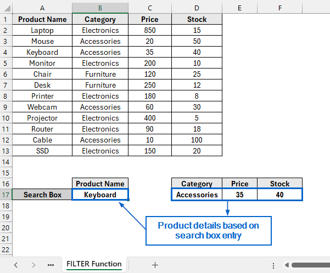Click the Price result cell showing 35
This screenshot has width=330, height=273.
coord(239,195)
